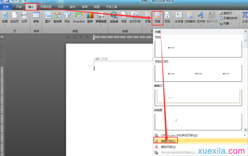Select 删除页脚(R) menu item

click(x=200, y=147)
